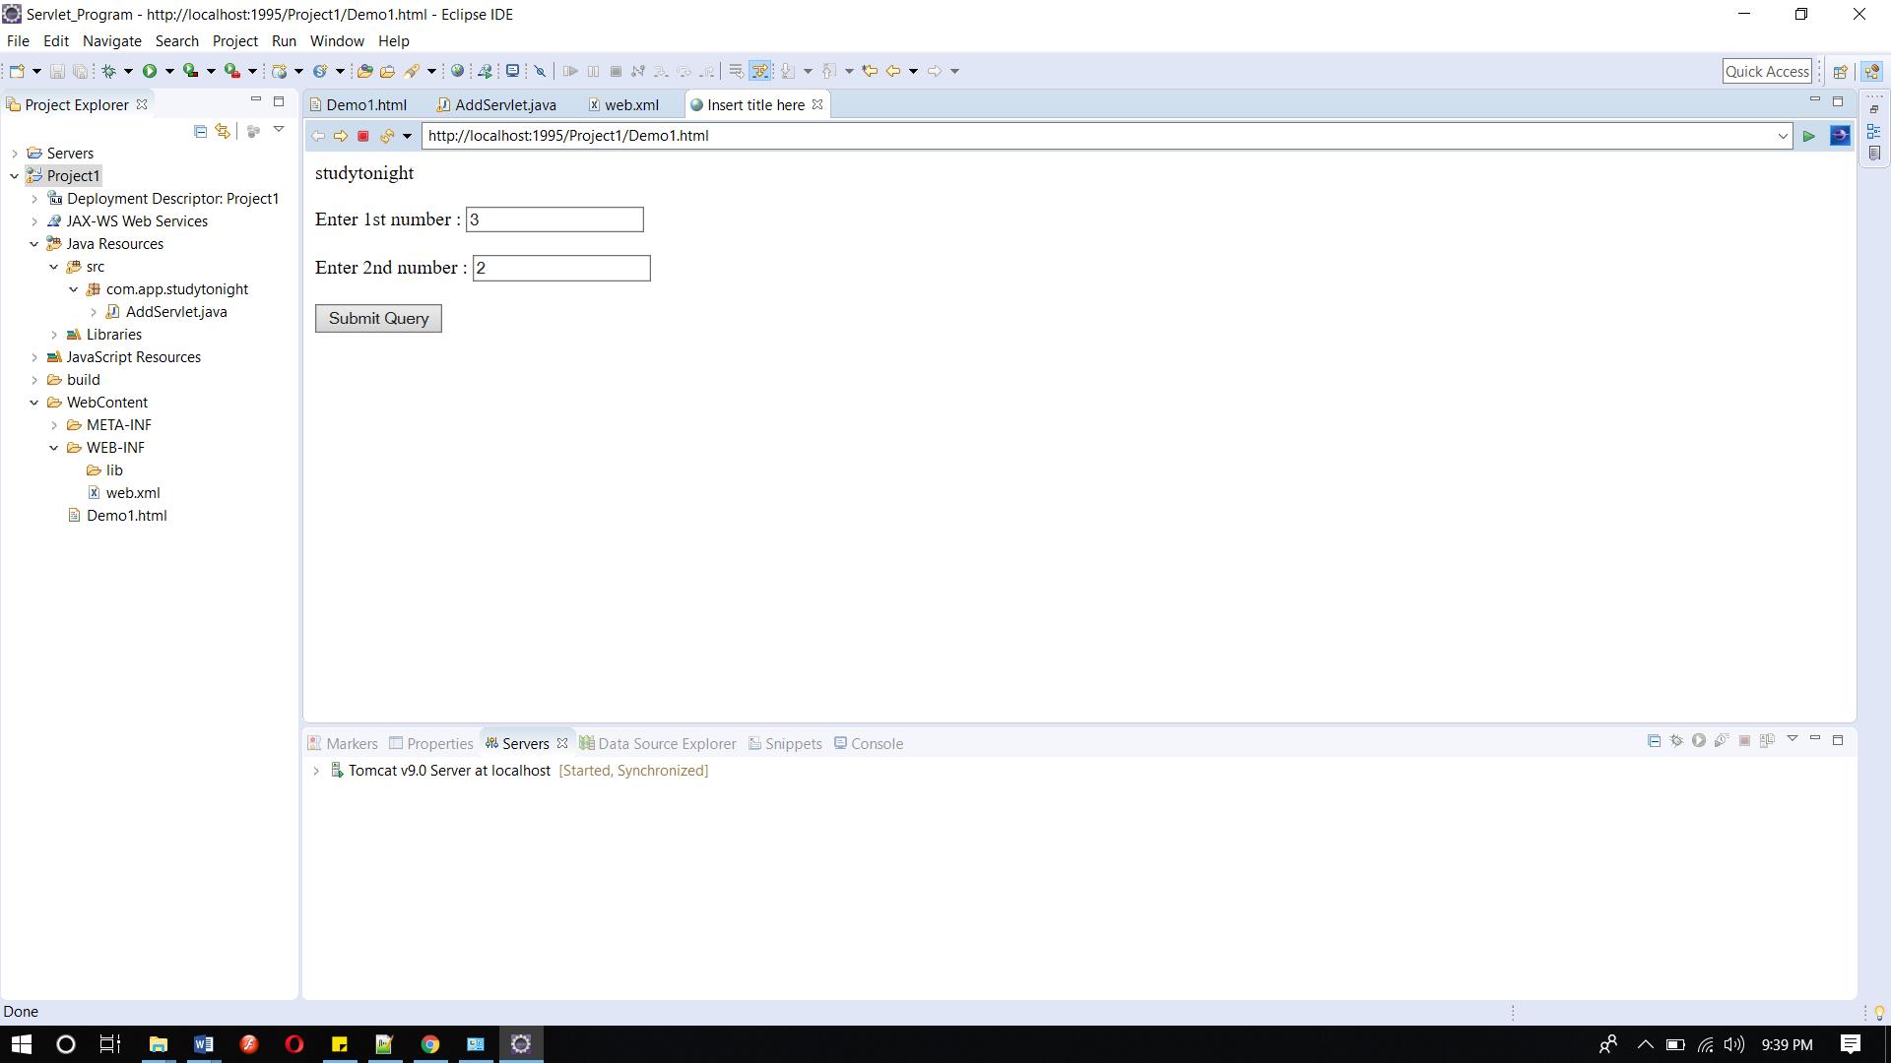Open the Data Source Explorer tab

pos(658,744)
